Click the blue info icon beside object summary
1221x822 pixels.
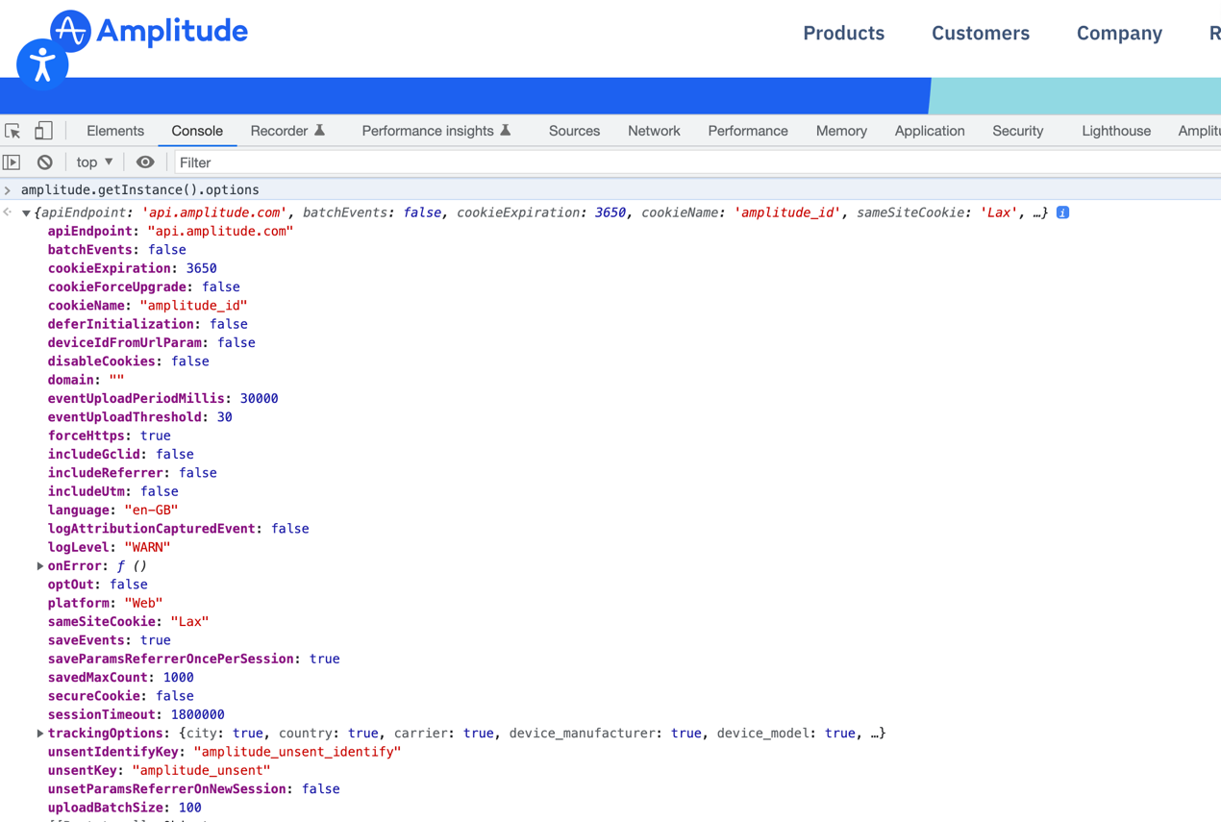pyautogui.click(x=1062, y=212)
